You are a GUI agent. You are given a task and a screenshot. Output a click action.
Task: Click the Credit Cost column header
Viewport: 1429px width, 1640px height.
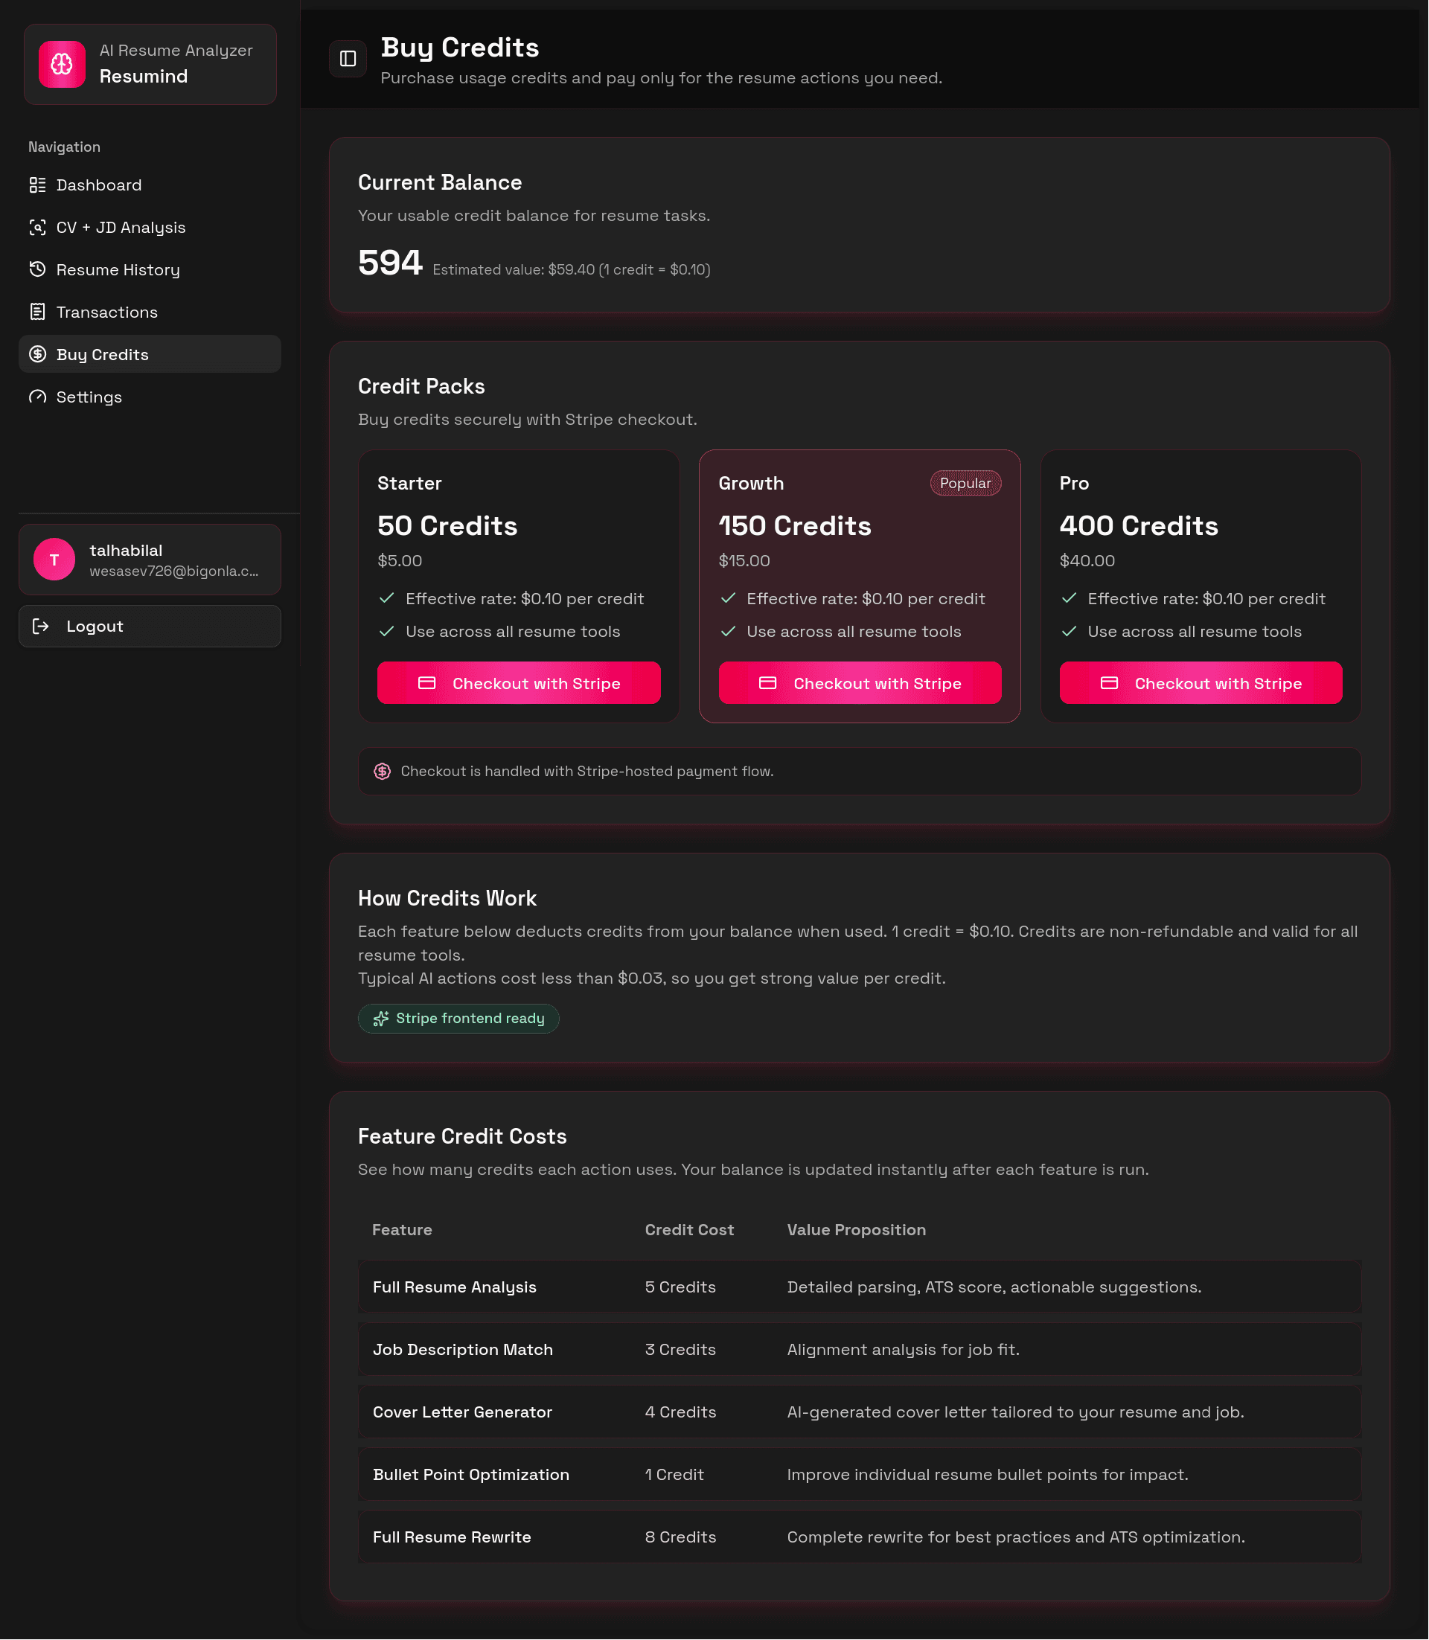(x=690, y=1230)
